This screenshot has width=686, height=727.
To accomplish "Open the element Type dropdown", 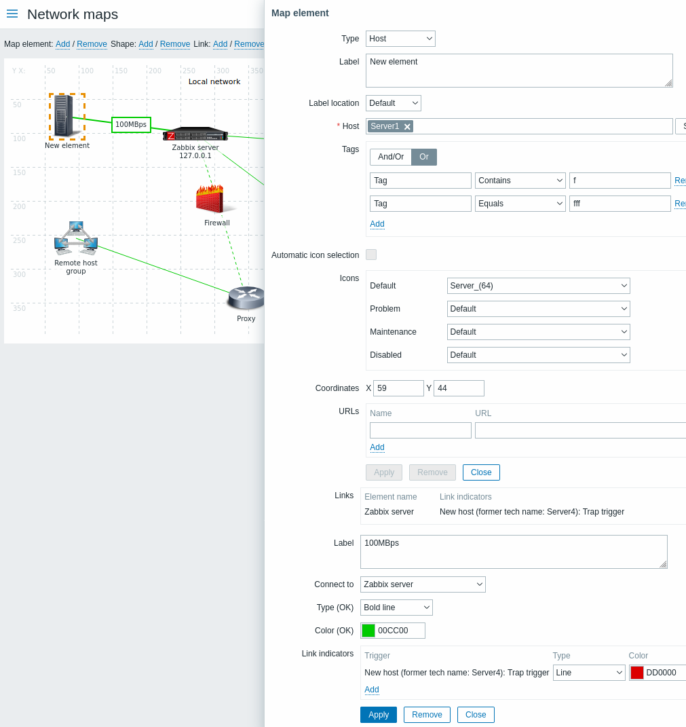I will [400, 39].
